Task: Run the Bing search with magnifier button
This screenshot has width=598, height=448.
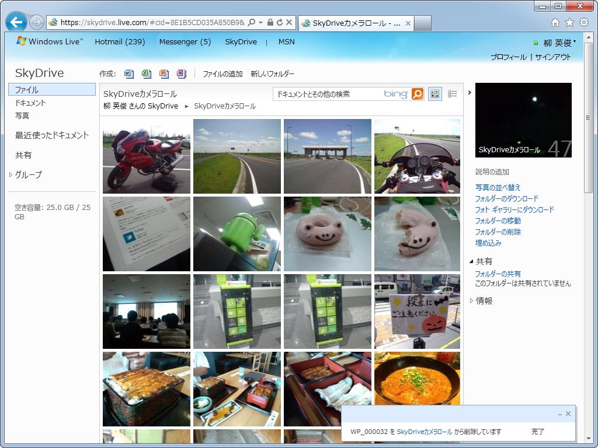Action: click(416, 94)
